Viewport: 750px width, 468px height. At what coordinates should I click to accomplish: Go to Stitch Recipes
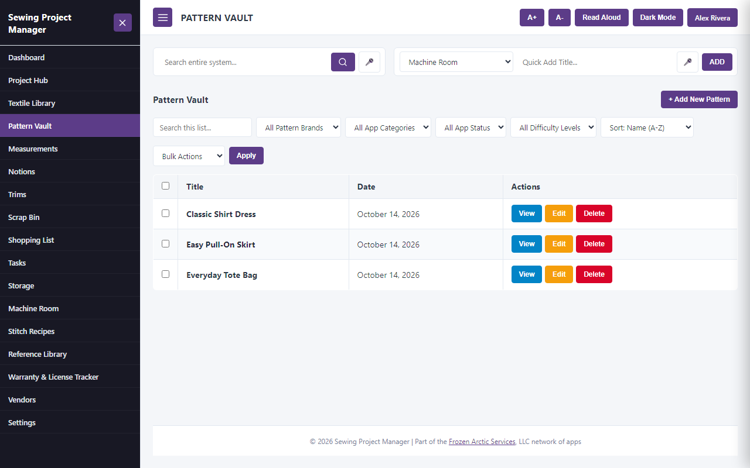click(70, 331)
